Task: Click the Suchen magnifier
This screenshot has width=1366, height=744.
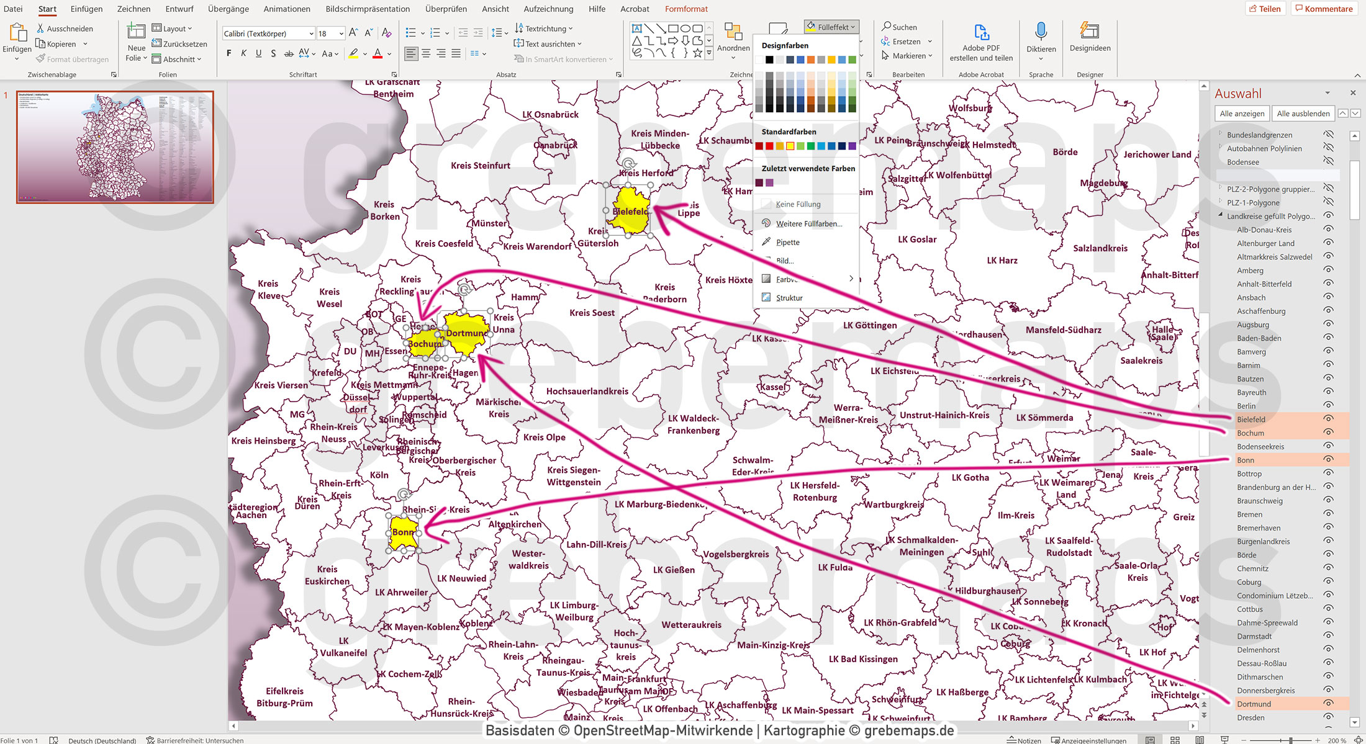Action: point(887,27)
